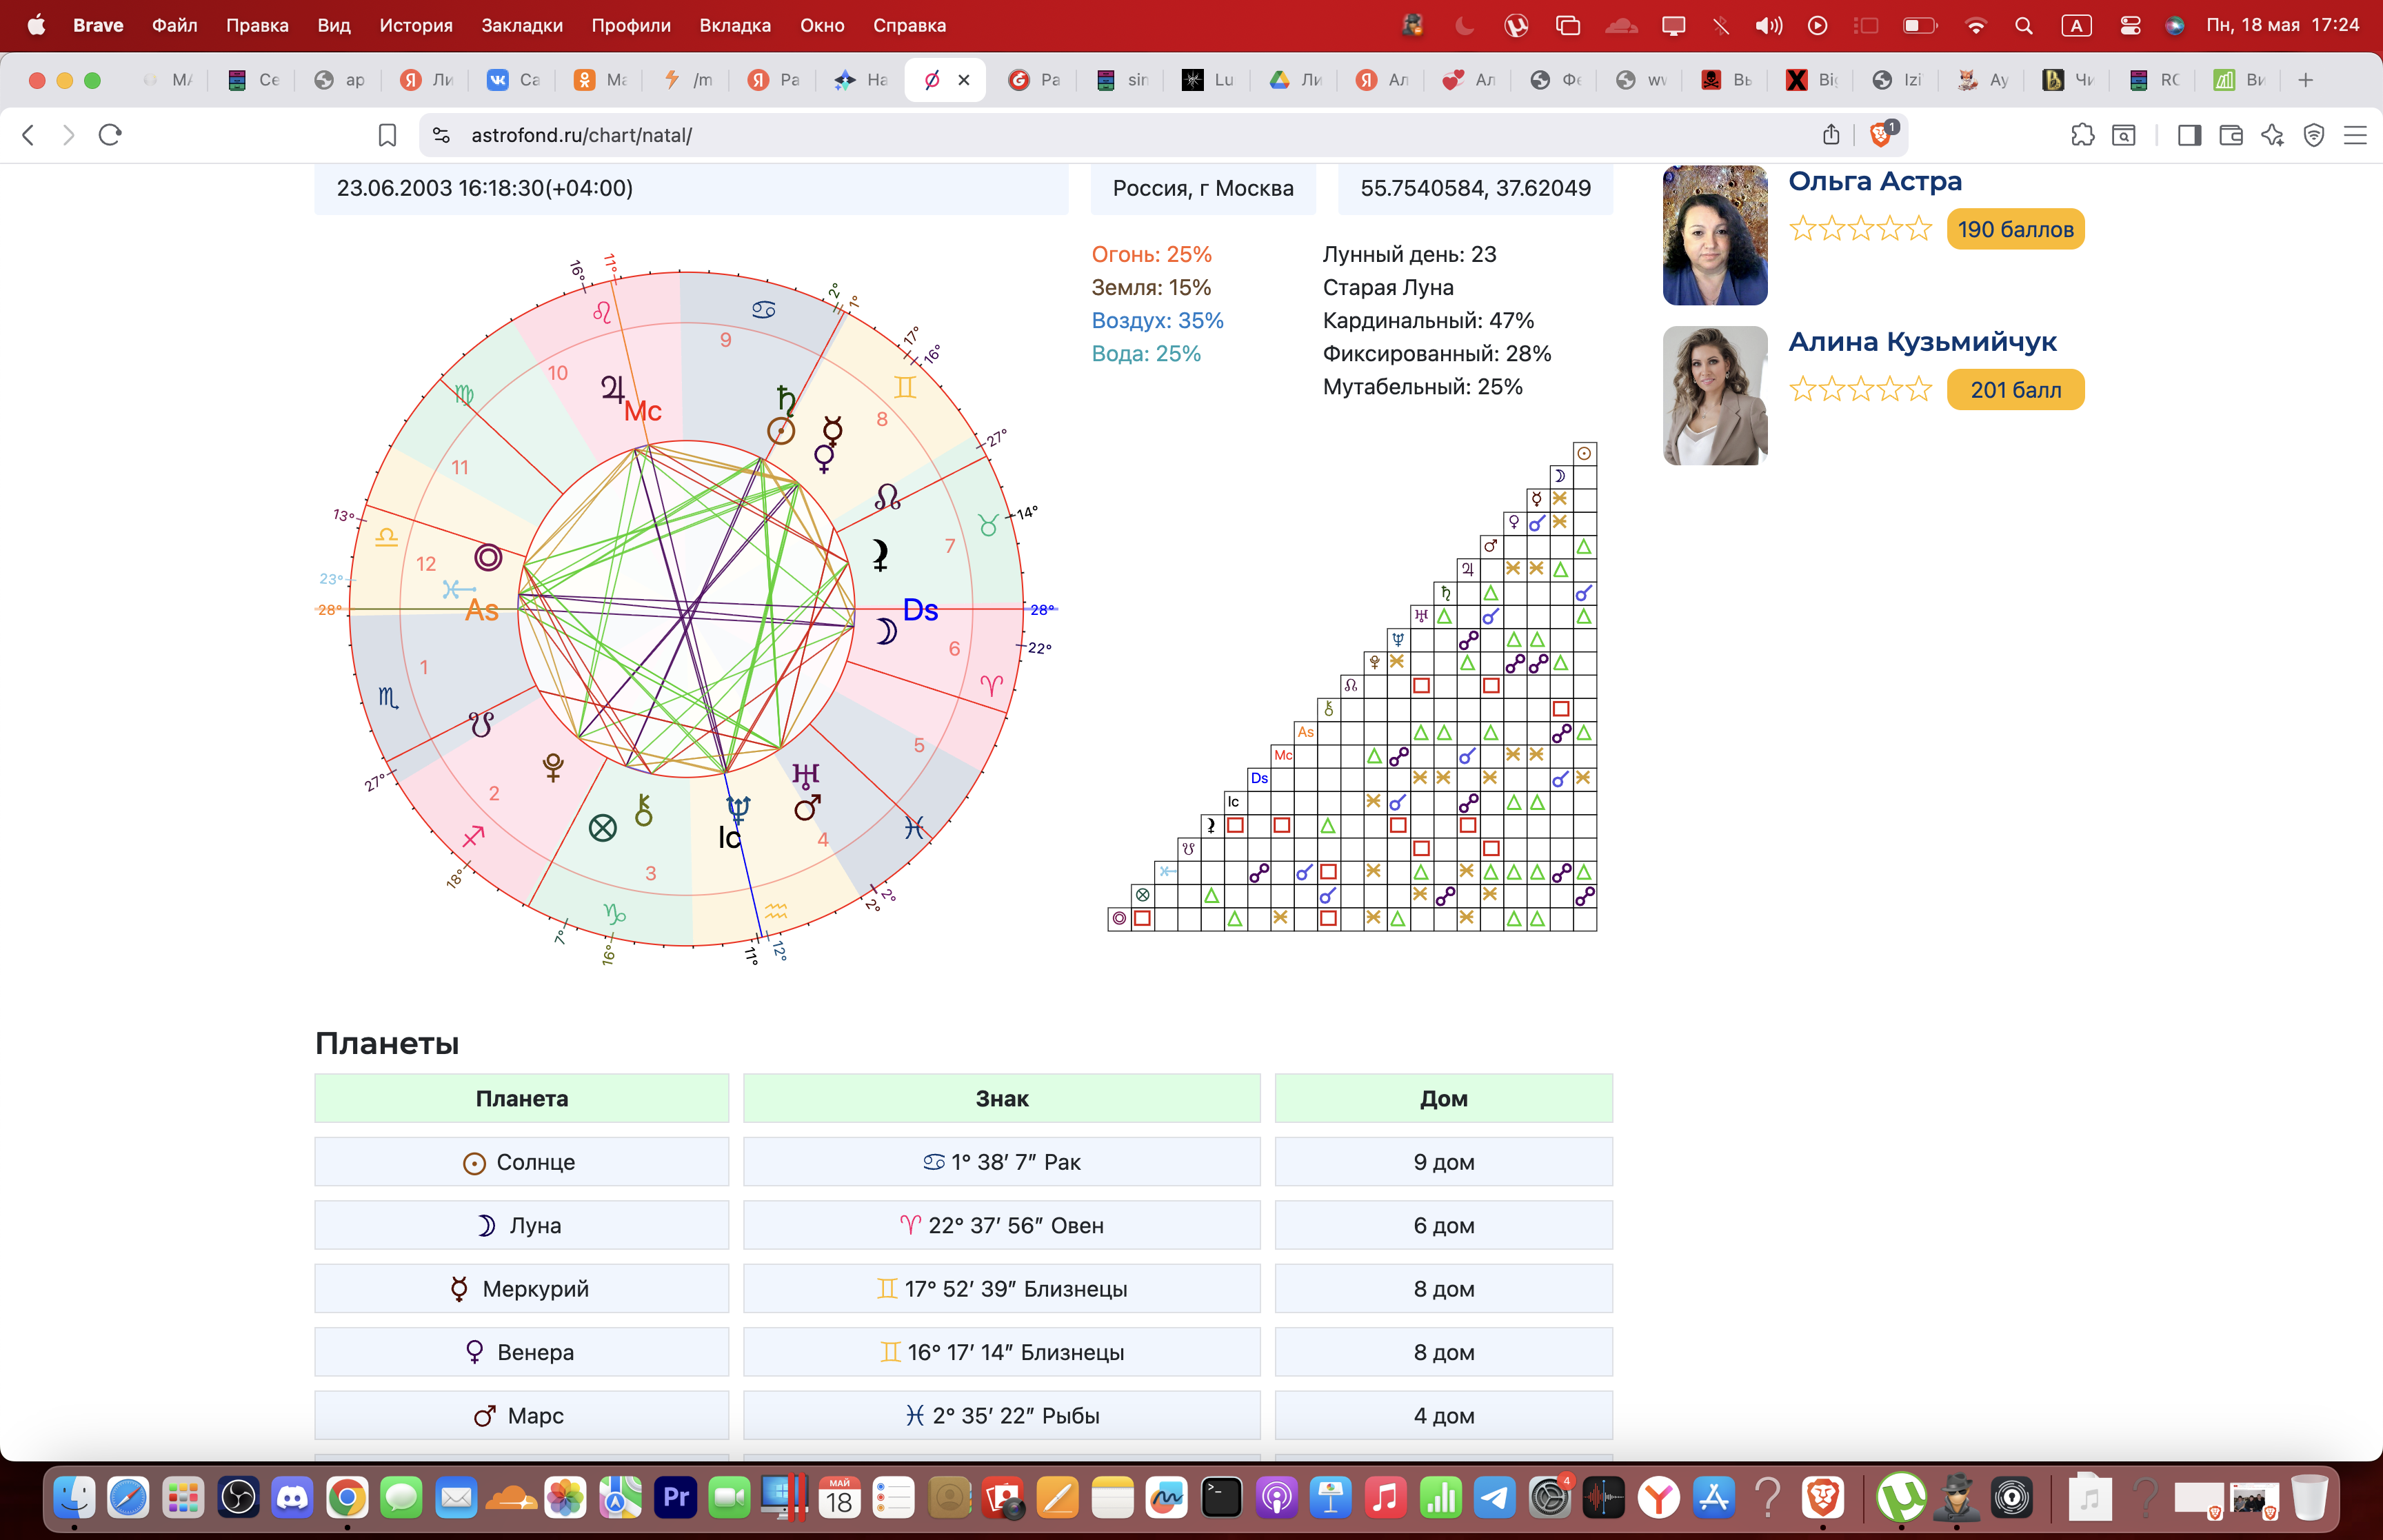Click Ольга Астра's profile photo
Image resolution: width=2383 pixels, height=1540 pixels.
point(1715,235)
